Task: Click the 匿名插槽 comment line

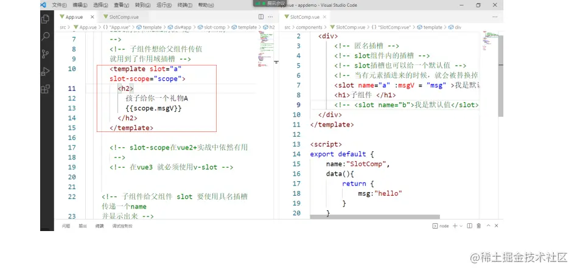Action: [x=367, y=46]
